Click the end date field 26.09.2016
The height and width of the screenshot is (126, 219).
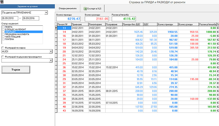point(31,18)
